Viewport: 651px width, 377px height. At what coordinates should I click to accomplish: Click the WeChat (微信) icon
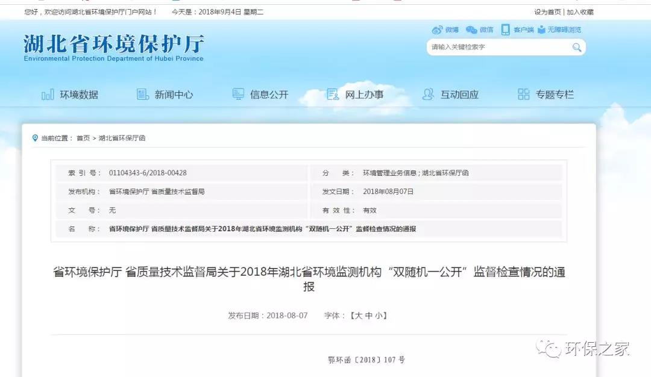[x=471, y=30]
